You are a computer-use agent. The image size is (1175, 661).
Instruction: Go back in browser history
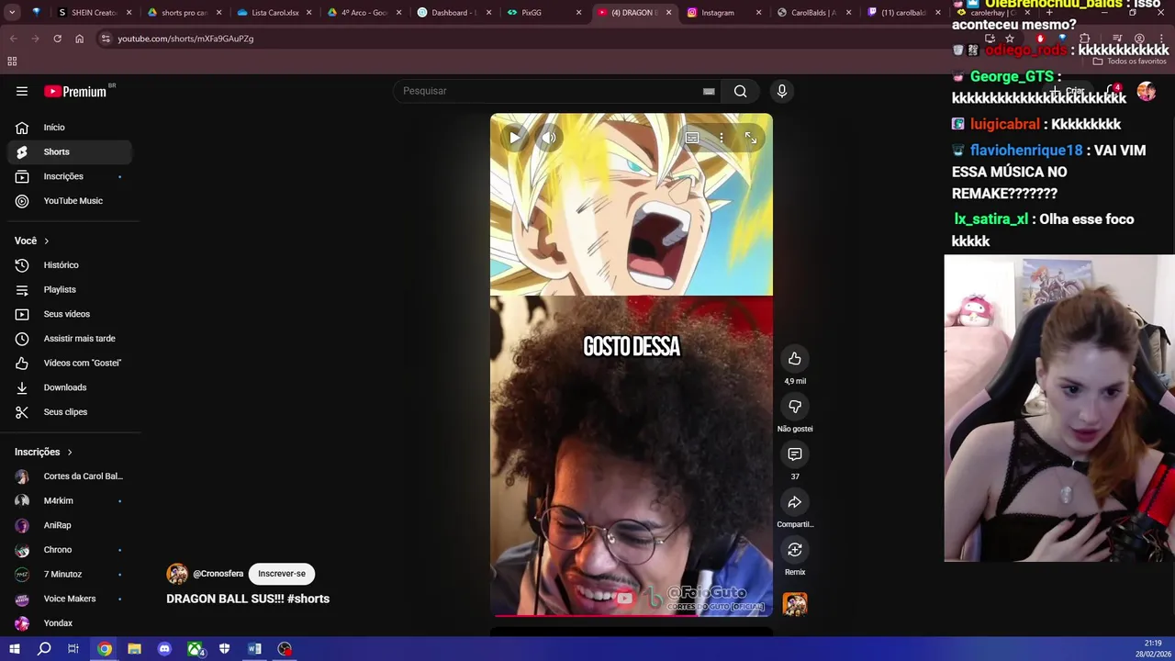13,39
